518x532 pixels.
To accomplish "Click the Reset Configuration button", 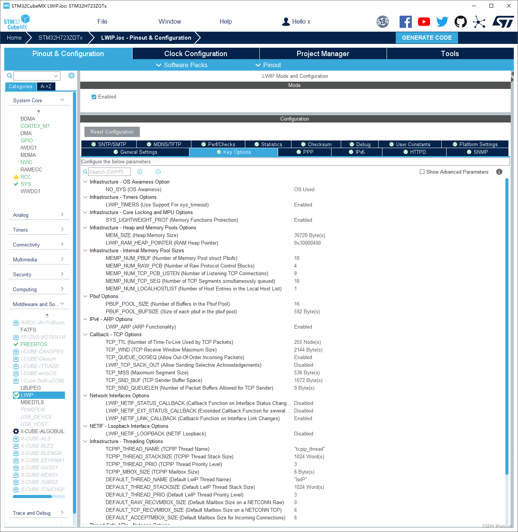I will 112,132.
